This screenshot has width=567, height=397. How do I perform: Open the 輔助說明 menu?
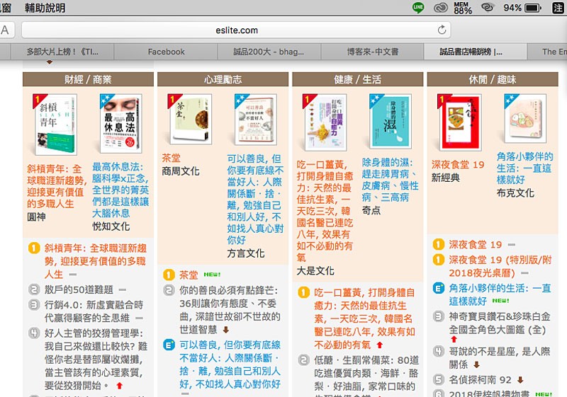[45, 8]
